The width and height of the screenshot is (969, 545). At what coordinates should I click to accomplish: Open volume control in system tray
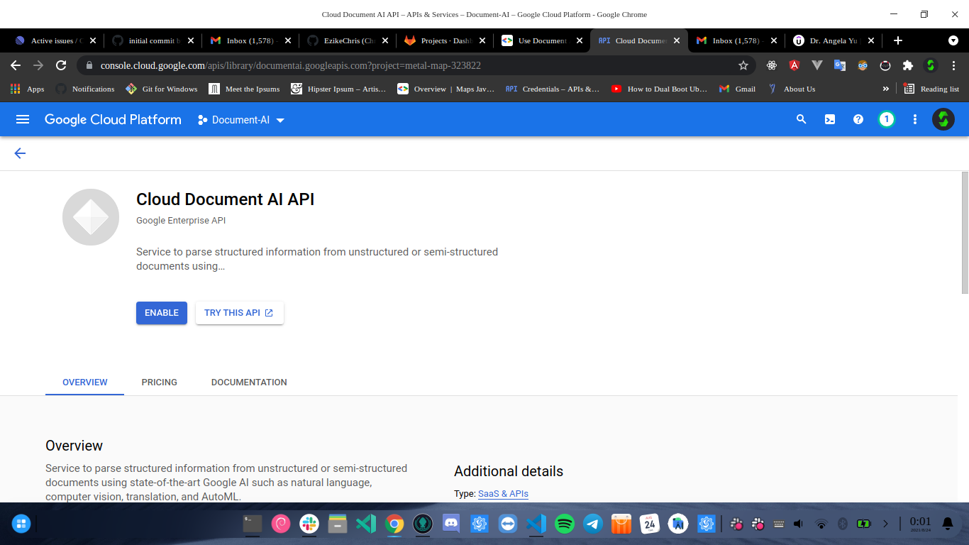point(798,524)
